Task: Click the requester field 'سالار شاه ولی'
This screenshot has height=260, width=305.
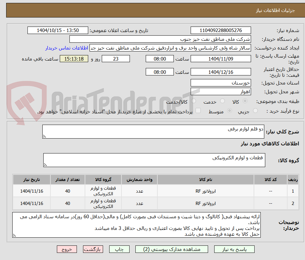Action: (170, 48)
